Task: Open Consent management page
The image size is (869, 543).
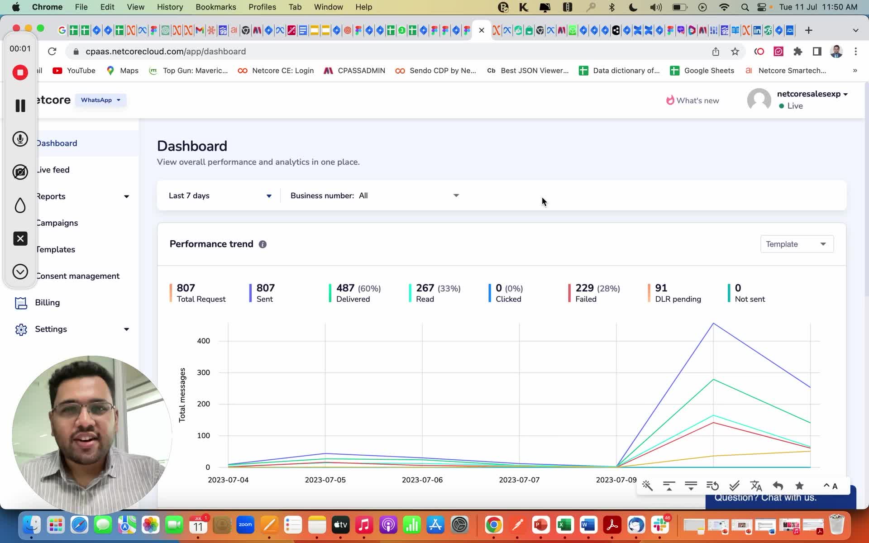Action: pos(77,276)
